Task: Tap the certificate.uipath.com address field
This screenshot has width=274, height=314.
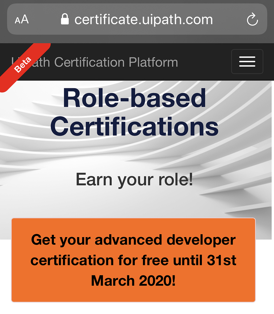Action: 143,19
